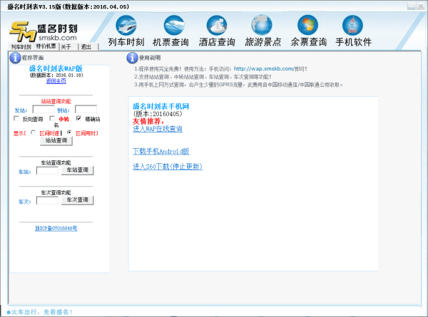Select the 区间时速 radio button
Screen dimensions: 428x317
(x=34, y=132)
